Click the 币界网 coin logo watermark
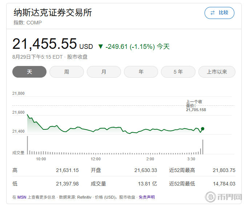 pyautogui.click(x=210, y=197)
